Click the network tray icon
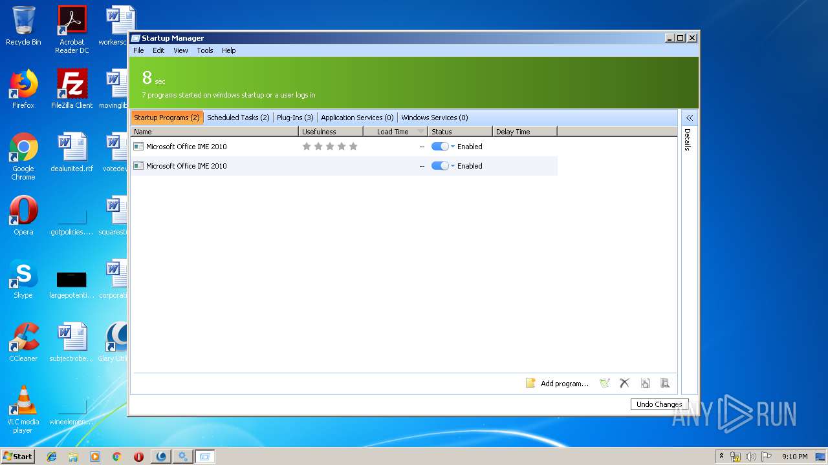The width and height of the screenshot is (828, 465). click(x=735, y=457)
